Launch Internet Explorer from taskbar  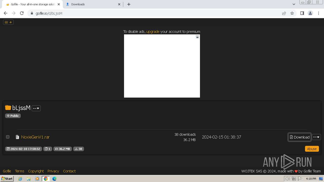point(20,179)
